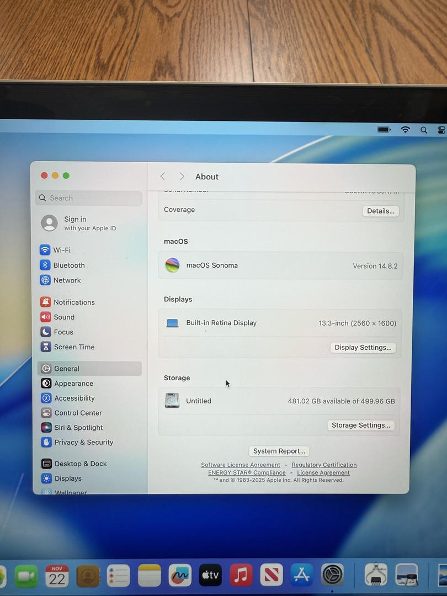
Task: Click the Version 14.8.2 text
Action: 375,266
